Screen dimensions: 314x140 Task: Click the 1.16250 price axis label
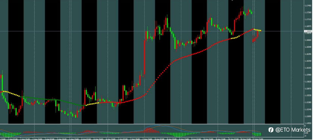coord(308,61)
